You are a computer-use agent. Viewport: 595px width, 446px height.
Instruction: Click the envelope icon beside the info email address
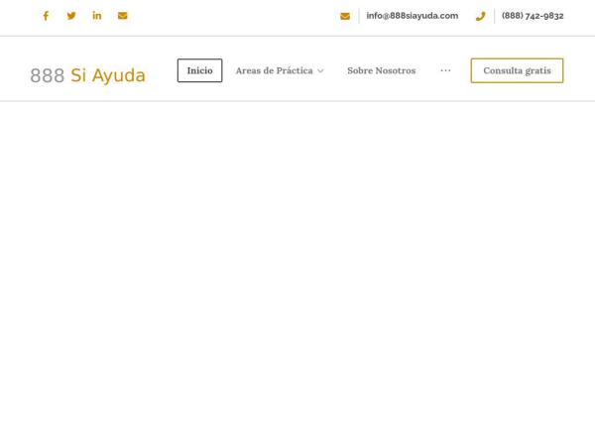[x=345, y=16]
